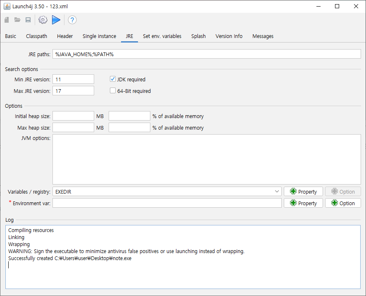Click Max heap size MB field
366x296 pixels.
coord(73,127)
